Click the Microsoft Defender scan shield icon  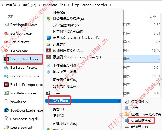[49, 38]
